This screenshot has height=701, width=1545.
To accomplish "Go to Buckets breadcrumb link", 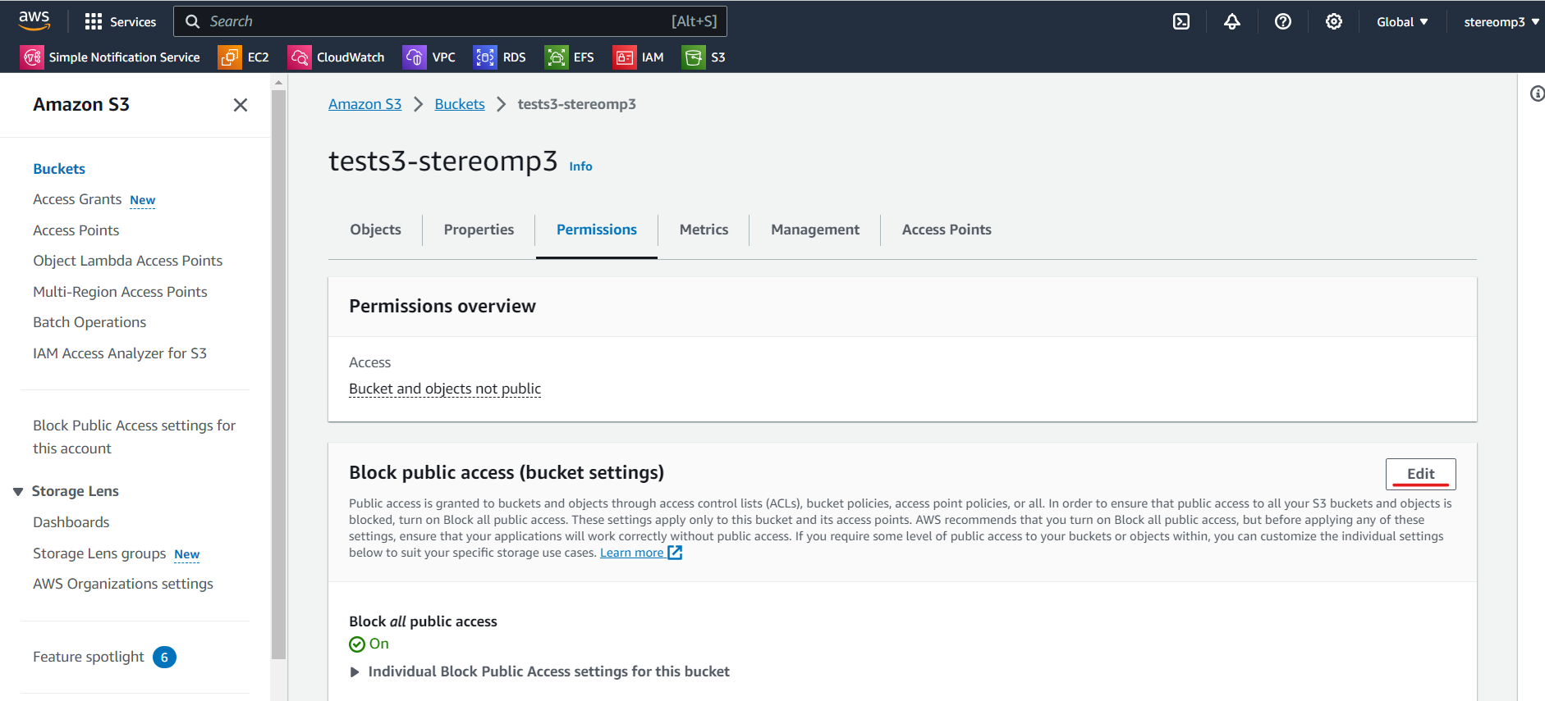I will point(460,104).
